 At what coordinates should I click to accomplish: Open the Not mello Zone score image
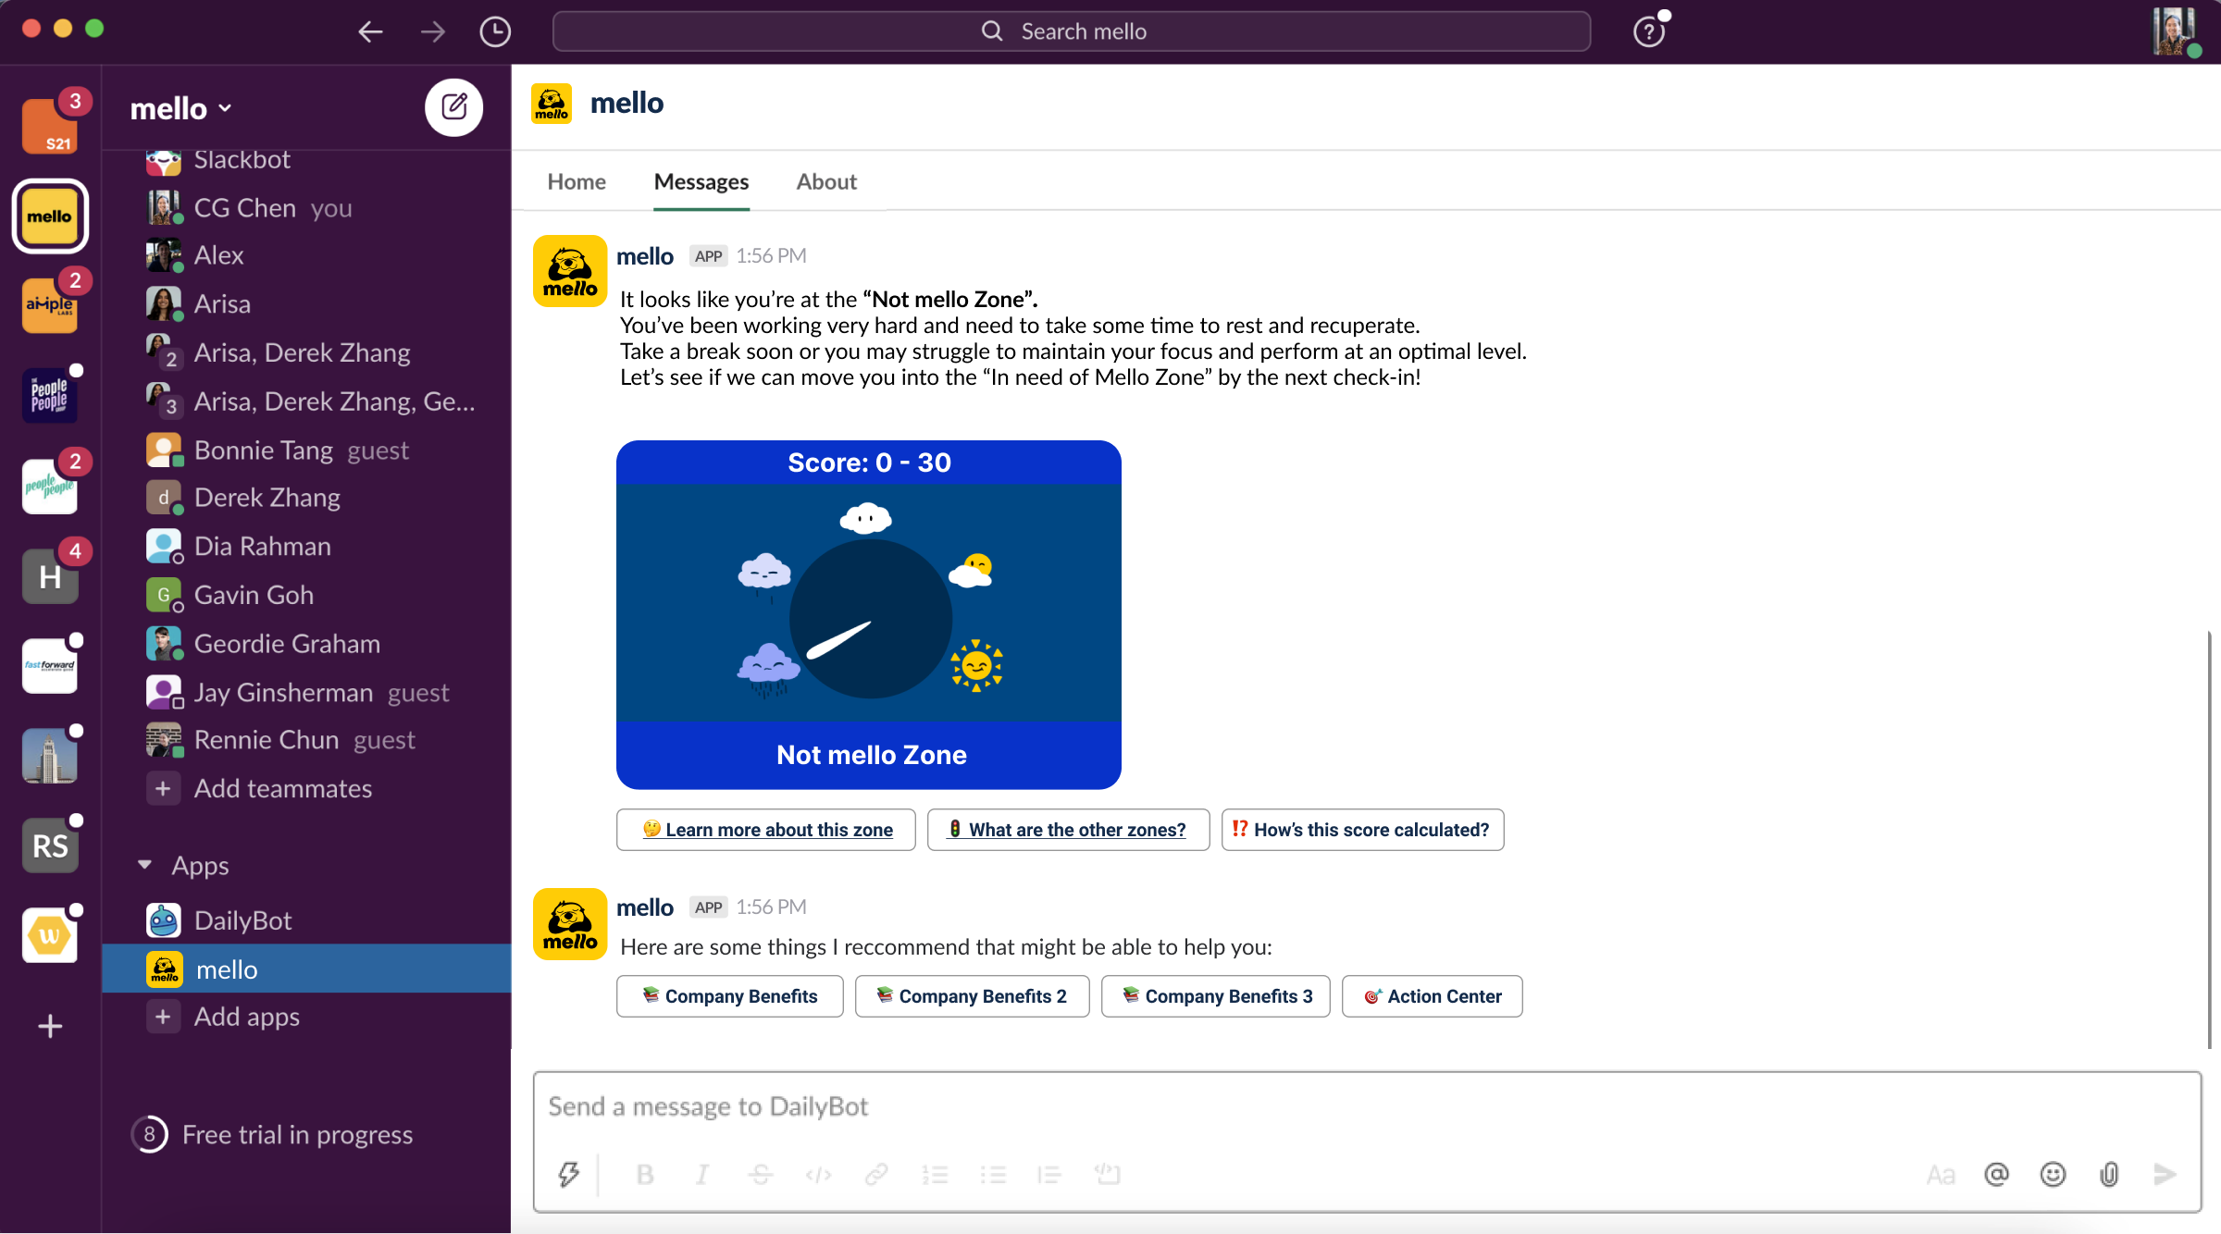click(869, 614)
